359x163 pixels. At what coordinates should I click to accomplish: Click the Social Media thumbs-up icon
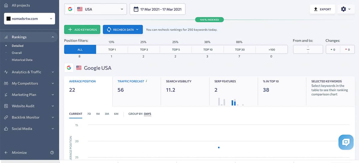point(6,129)
